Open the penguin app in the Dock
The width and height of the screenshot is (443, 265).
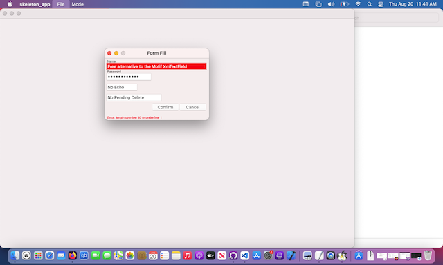click(x=342, y=255)
